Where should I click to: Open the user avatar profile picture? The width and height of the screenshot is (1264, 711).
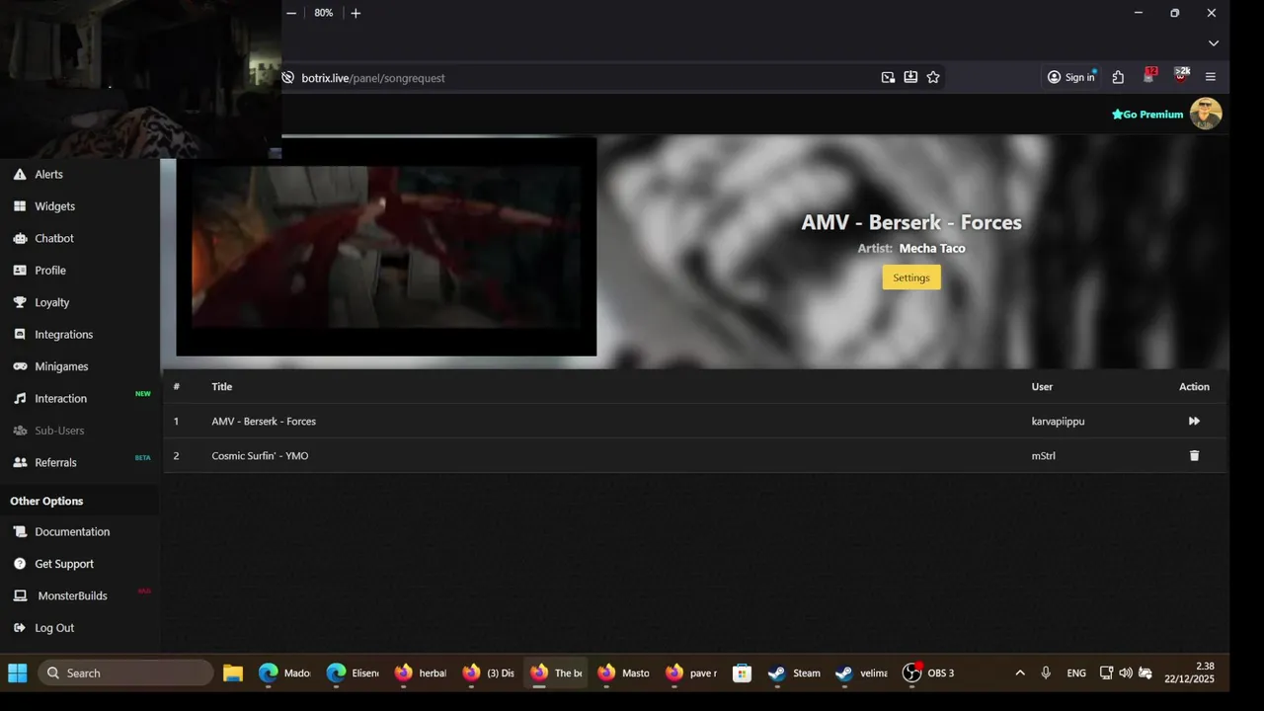tap(1206, 114)
